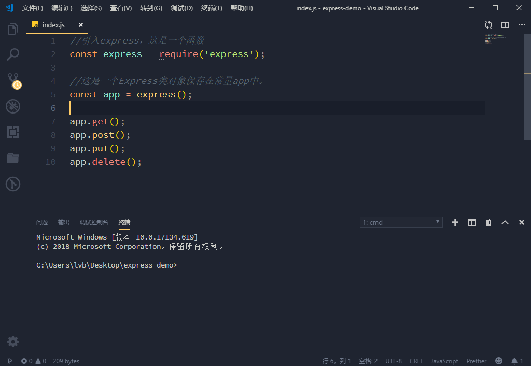Click Microsoft Windows version line in terminal
Viewport: 531px width, 366px height.
(117, 237)
